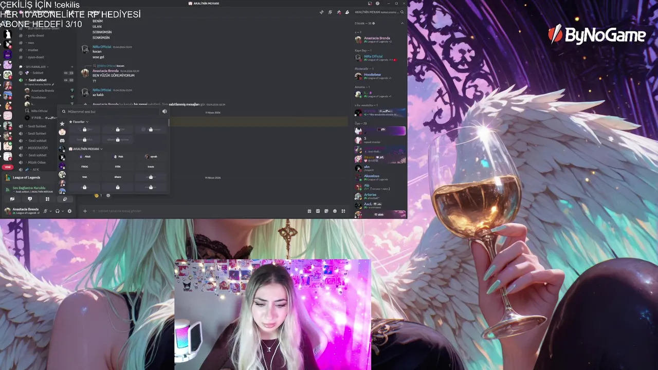Open 'sabitlenmiş mesajları' link in chat

coord(184,104)
